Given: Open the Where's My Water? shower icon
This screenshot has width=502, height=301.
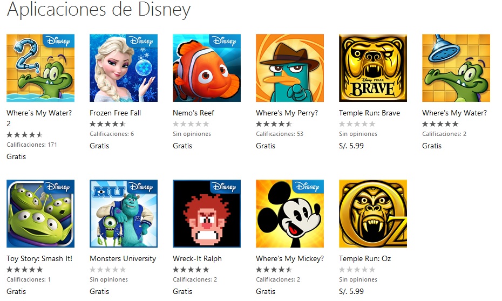Looking at the screenshot, I should (456, 68).
